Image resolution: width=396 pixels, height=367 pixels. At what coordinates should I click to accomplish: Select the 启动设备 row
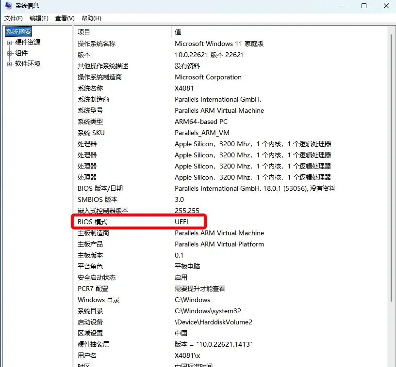231,322
